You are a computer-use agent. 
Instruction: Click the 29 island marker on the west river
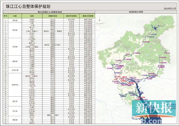tap(110, 68)
